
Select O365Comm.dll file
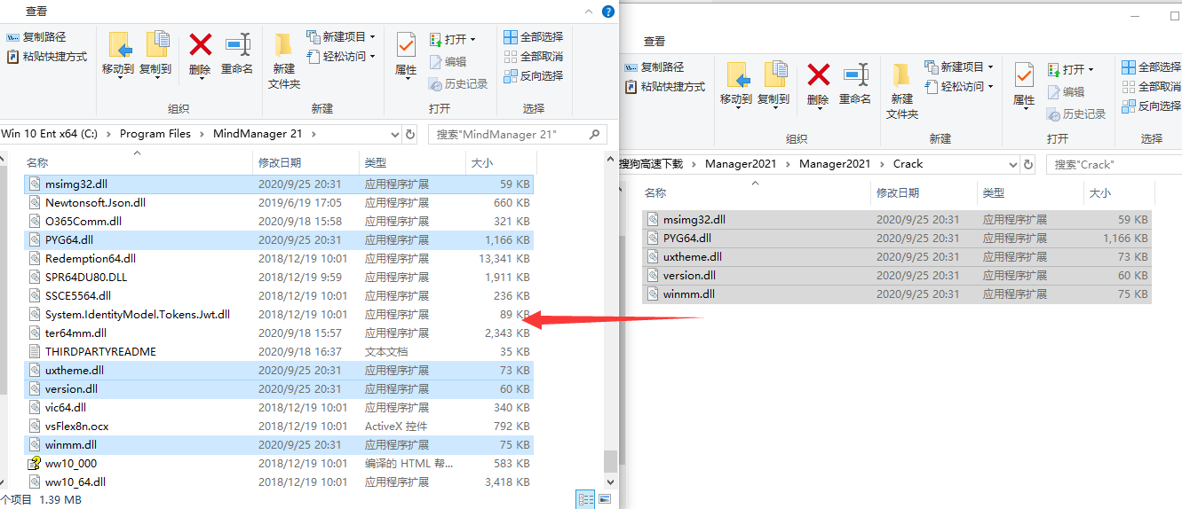click(279, 222)
